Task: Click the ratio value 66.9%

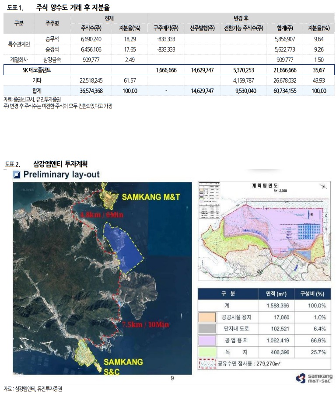Action: [x=318, y=341]
